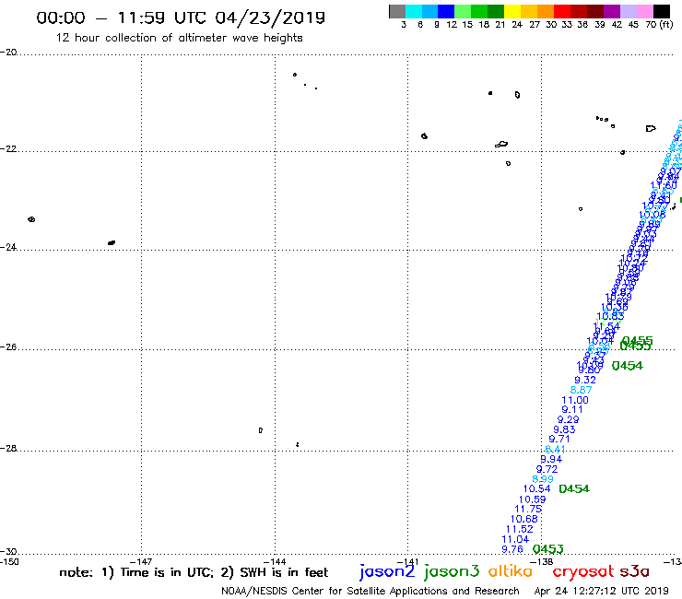Click the pink swatch in the color scale
The width and height of the screenshot is (682, 599).
(644, 11)
